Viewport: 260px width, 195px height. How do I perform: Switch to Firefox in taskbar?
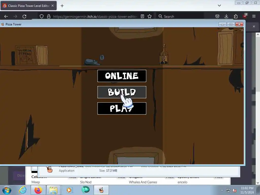[x=38, y=190]
